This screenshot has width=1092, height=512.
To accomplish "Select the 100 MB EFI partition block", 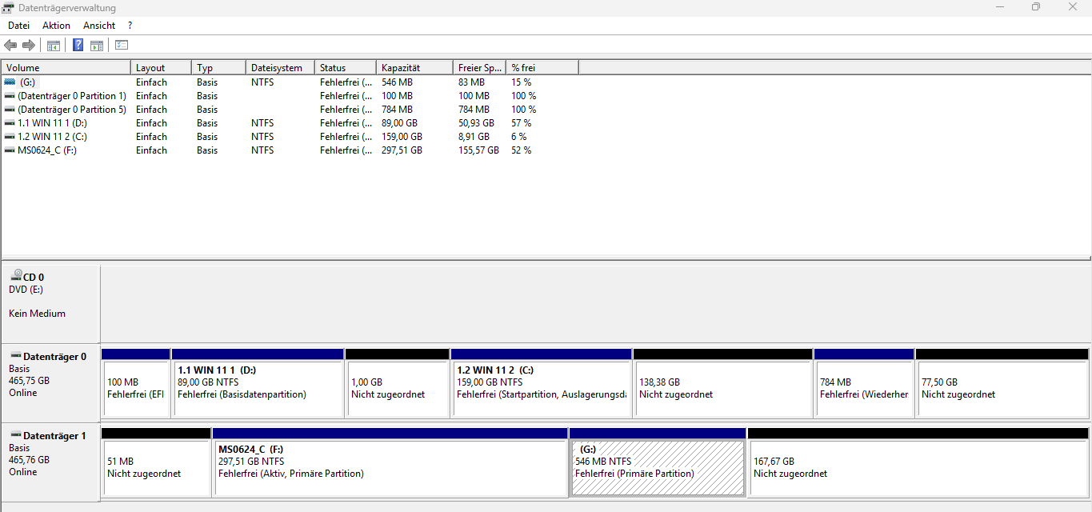I will [x=136, y=382].
